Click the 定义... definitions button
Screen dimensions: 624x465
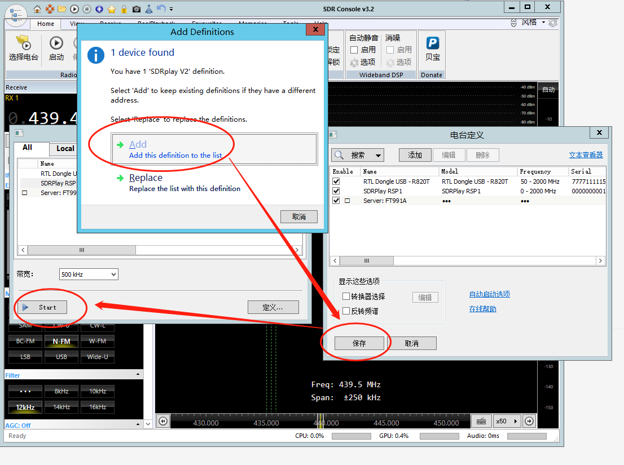pyautogui.click(x=273, y=307)
